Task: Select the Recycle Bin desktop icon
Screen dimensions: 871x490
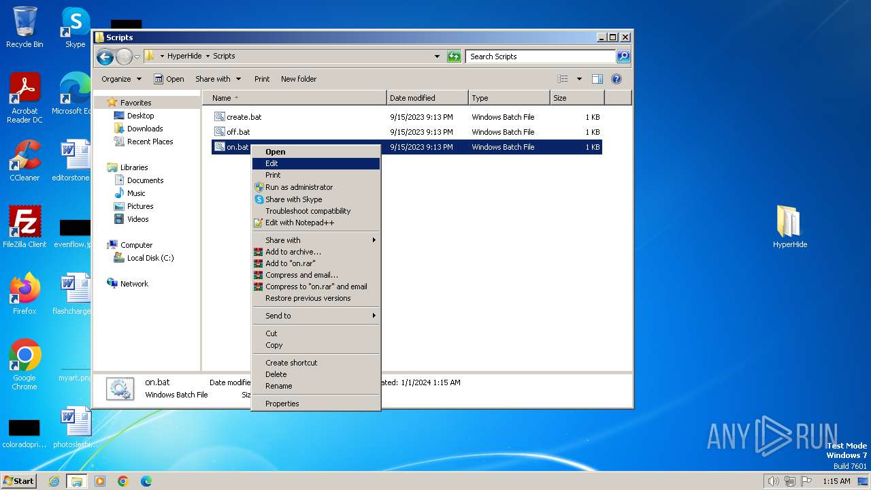Action: click(24, 27)
